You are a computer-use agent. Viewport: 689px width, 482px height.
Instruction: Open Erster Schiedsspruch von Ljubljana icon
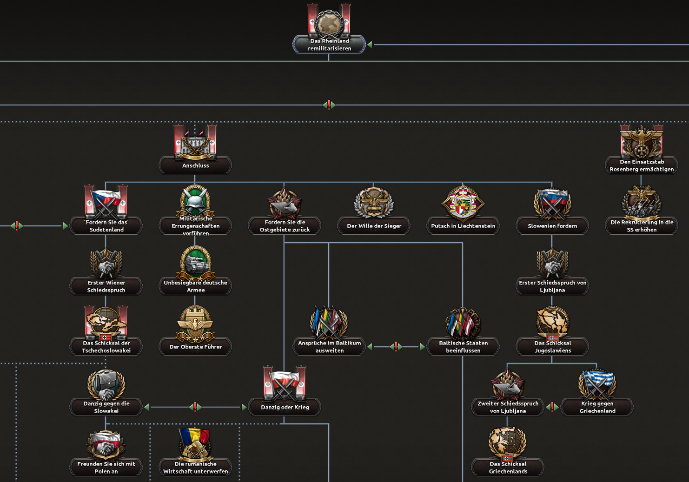pos(552,263)
